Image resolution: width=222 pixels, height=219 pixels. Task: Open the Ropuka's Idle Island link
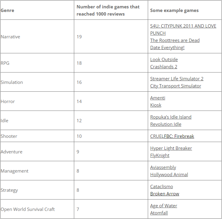(171, 117)
